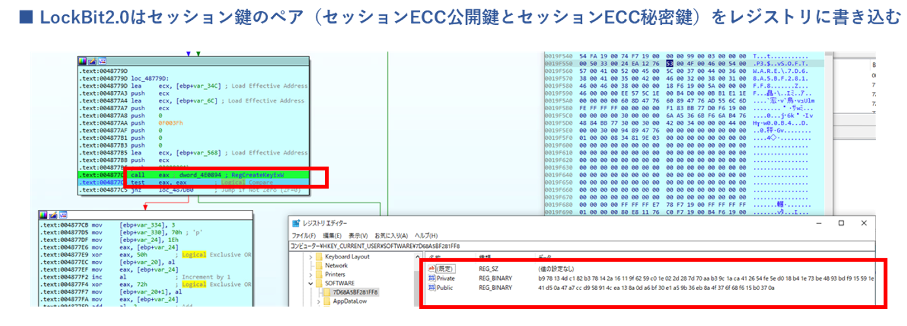Click REG_BINARY type in Private row
Image resolution: width=907 pixels, height=326 pixels.
click(495, 278)
